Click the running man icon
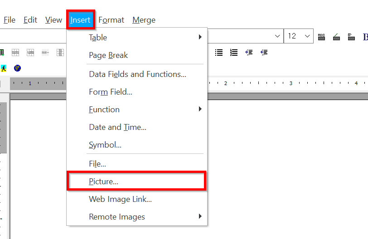The width and height of the screenshot is (368, 239). [x=4, y=68]
